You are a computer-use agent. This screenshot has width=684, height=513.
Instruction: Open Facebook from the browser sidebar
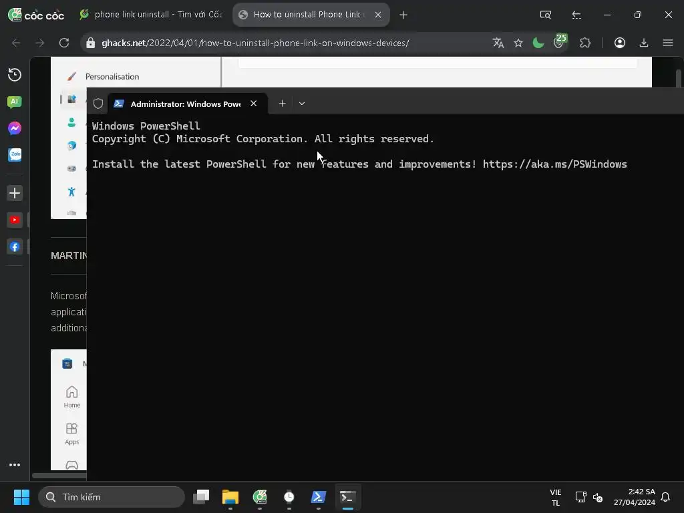[15, 247]
